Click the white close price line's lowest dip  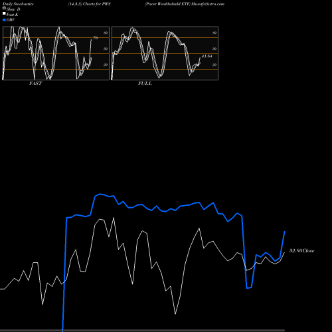pos(175,313)
